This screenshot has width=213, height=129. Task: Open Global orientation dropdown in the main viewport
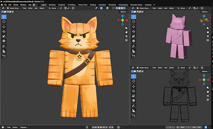53,8
